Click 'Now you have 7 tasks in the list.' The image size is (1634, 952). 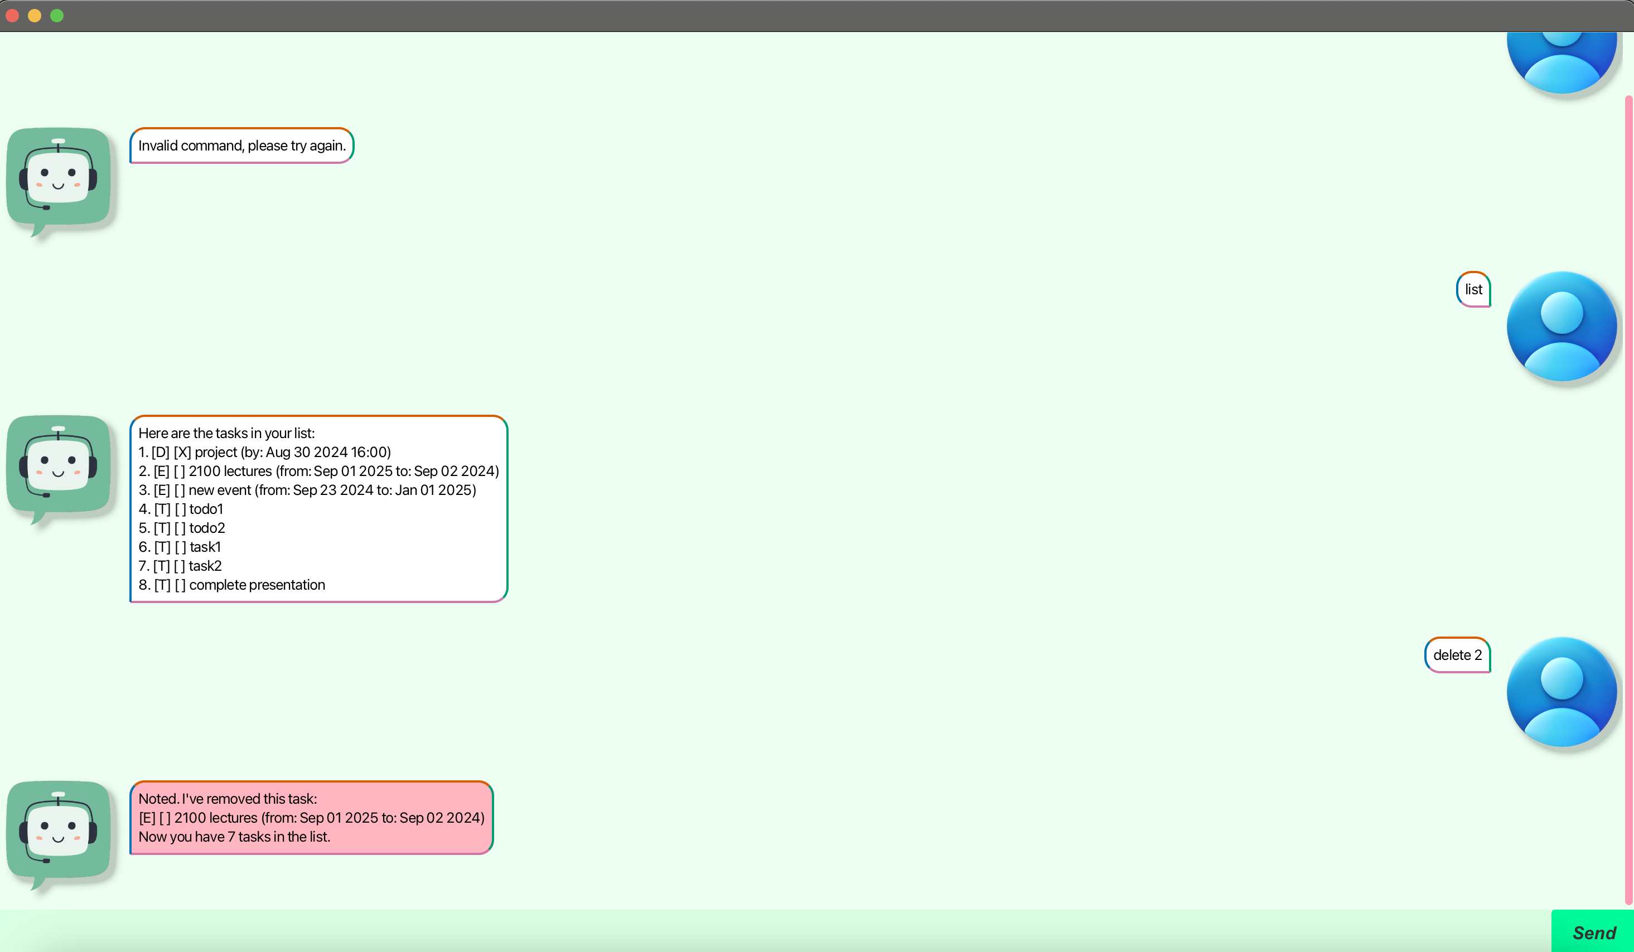pos(234,837)
